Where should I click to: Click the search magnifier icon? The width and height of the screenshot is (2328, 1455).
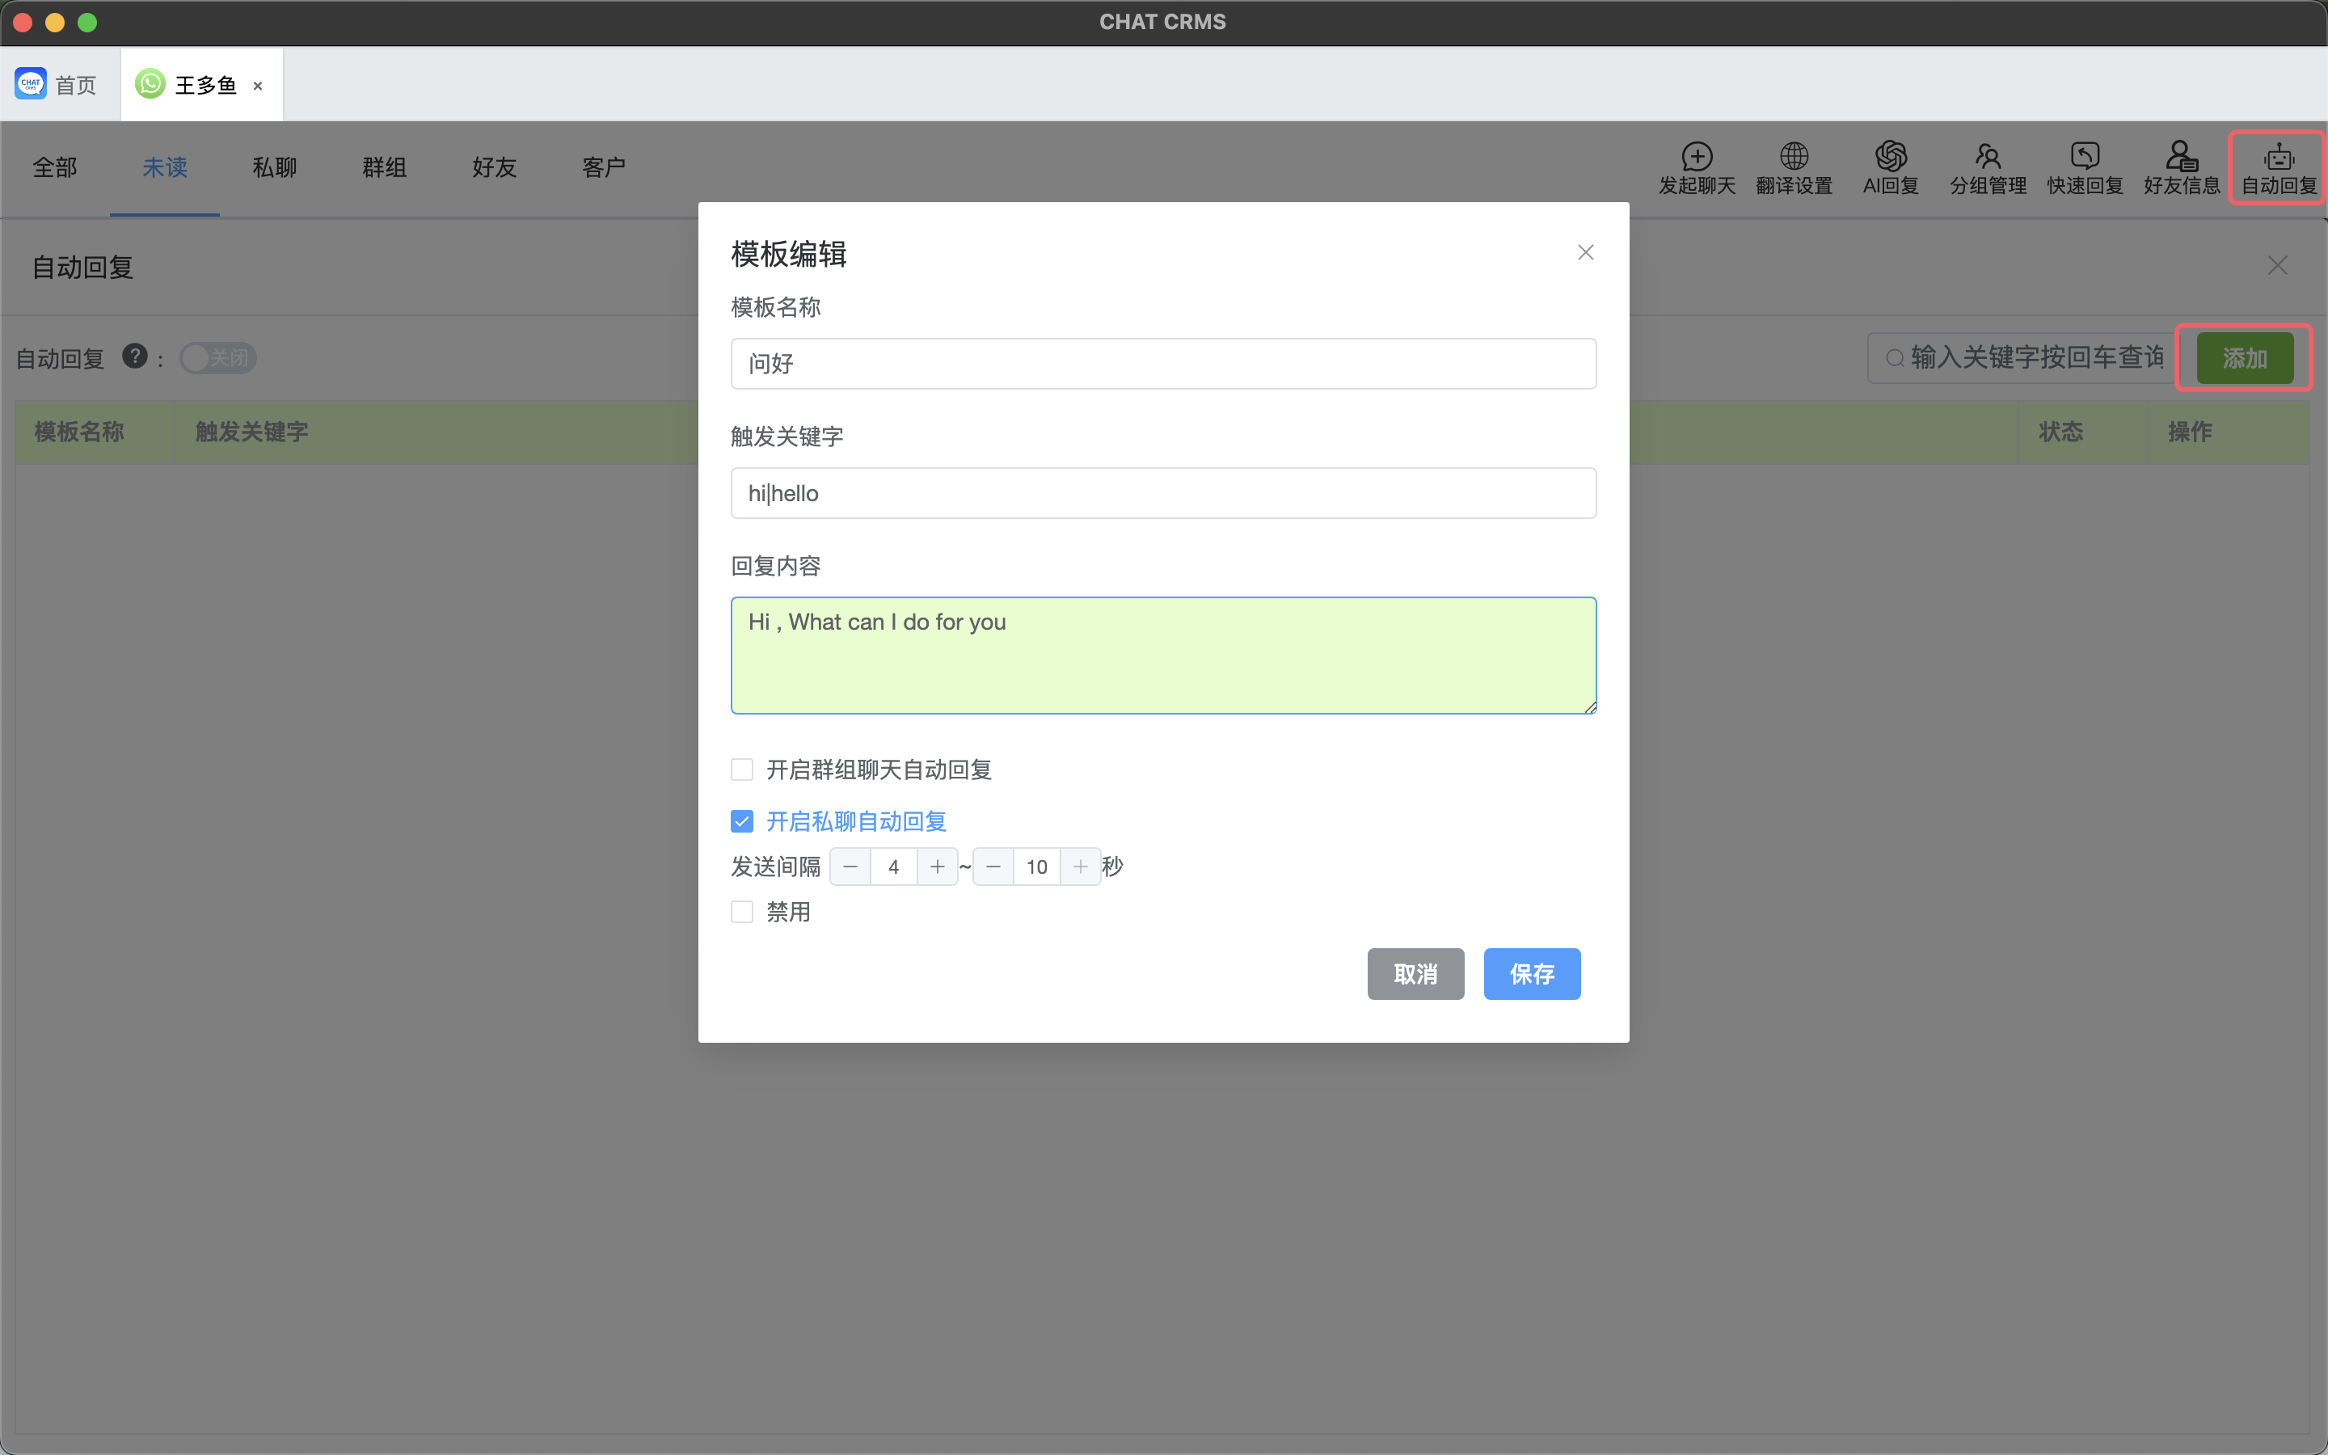[1894, 358]
